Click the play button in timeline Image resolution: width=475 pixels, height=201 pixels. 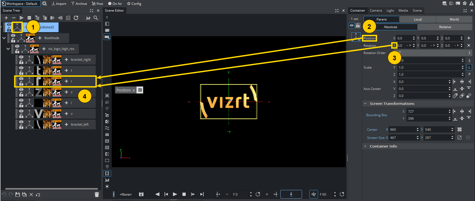tap(175, 194)
